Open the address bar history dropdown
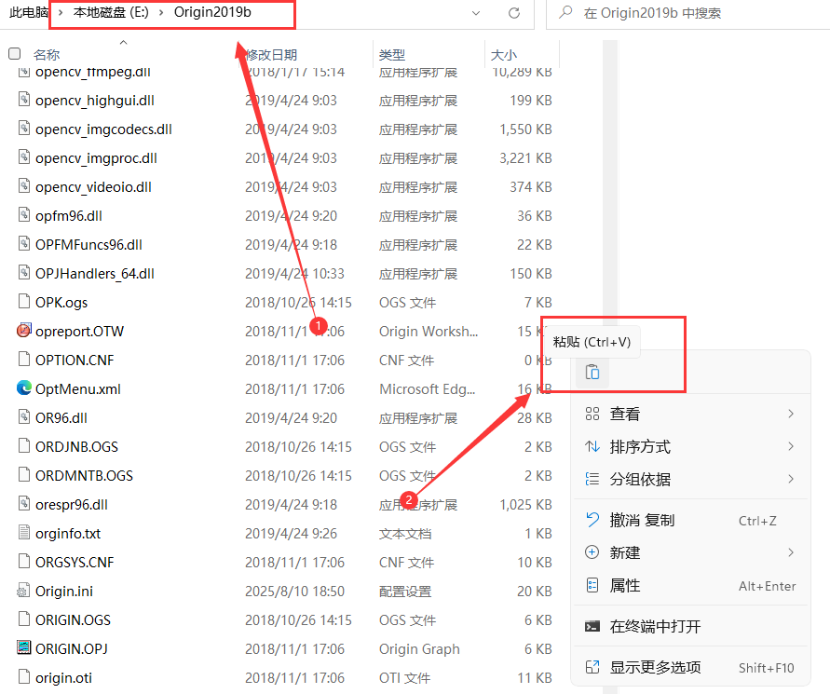 (476, 13)
